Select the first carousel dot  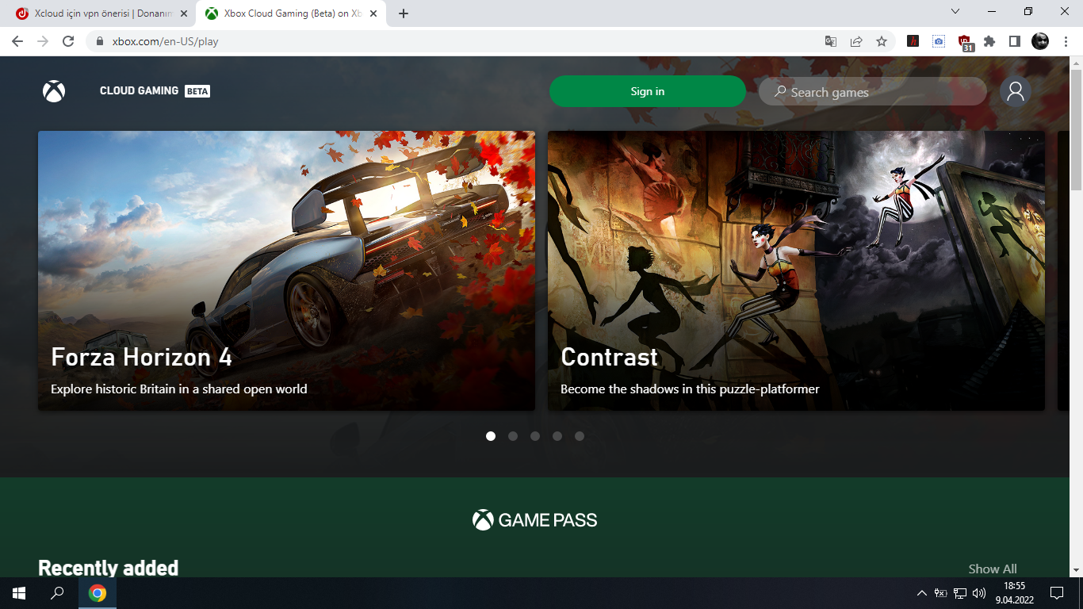click(491, 436)
